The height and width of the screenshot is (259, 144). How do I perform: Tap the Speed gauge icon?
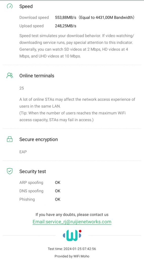10,6
